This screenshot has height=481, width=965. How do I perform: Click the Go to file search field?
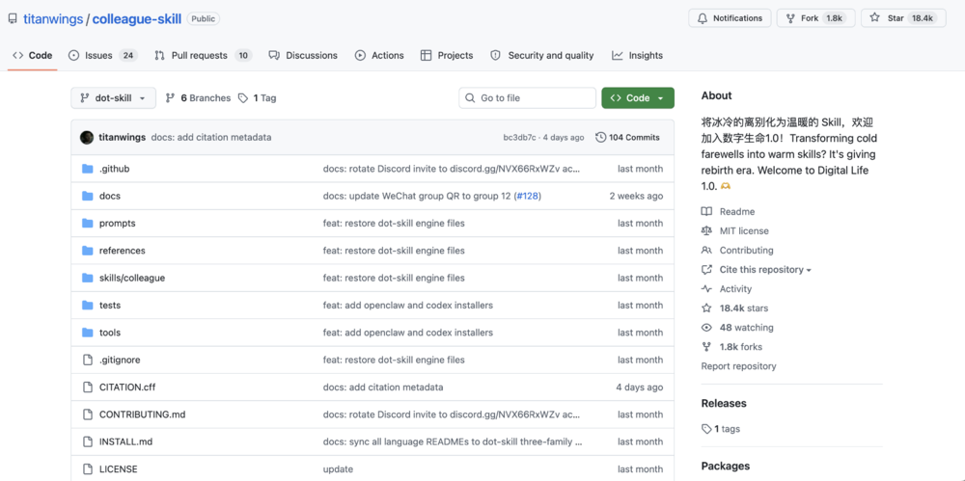pyautogui.click(x=528, y=97)
